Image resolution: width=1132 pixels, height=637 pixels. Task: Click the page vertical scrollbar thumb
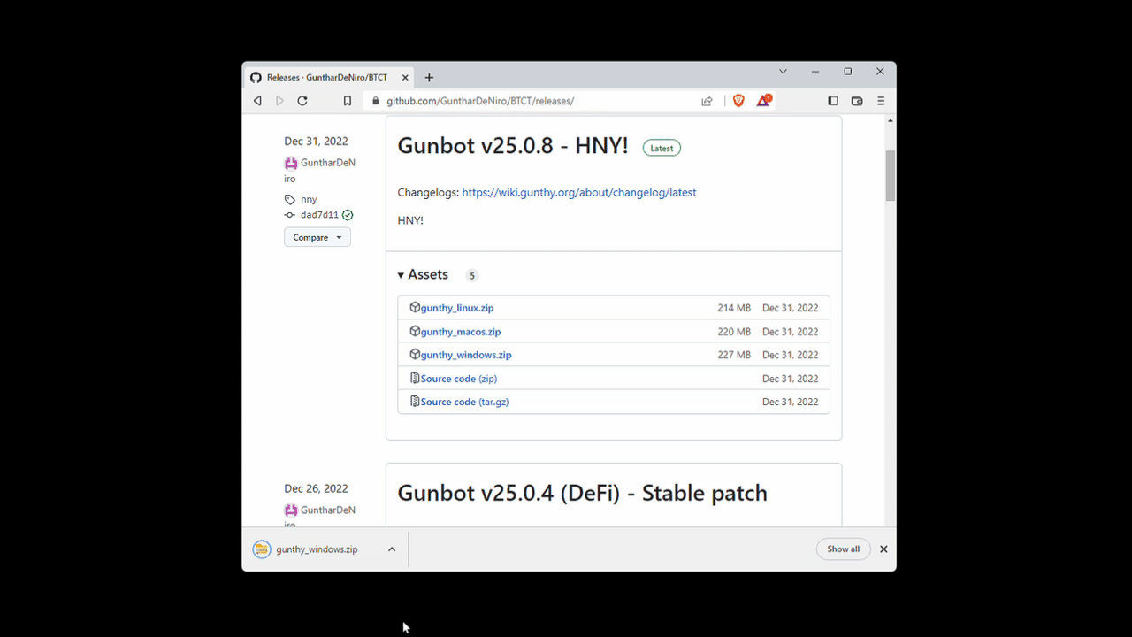891,175
